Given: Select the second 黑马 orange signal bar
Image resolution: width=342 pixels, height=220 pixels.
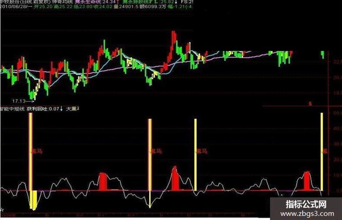Looking at the screenshot, I should tap(150, 155).
